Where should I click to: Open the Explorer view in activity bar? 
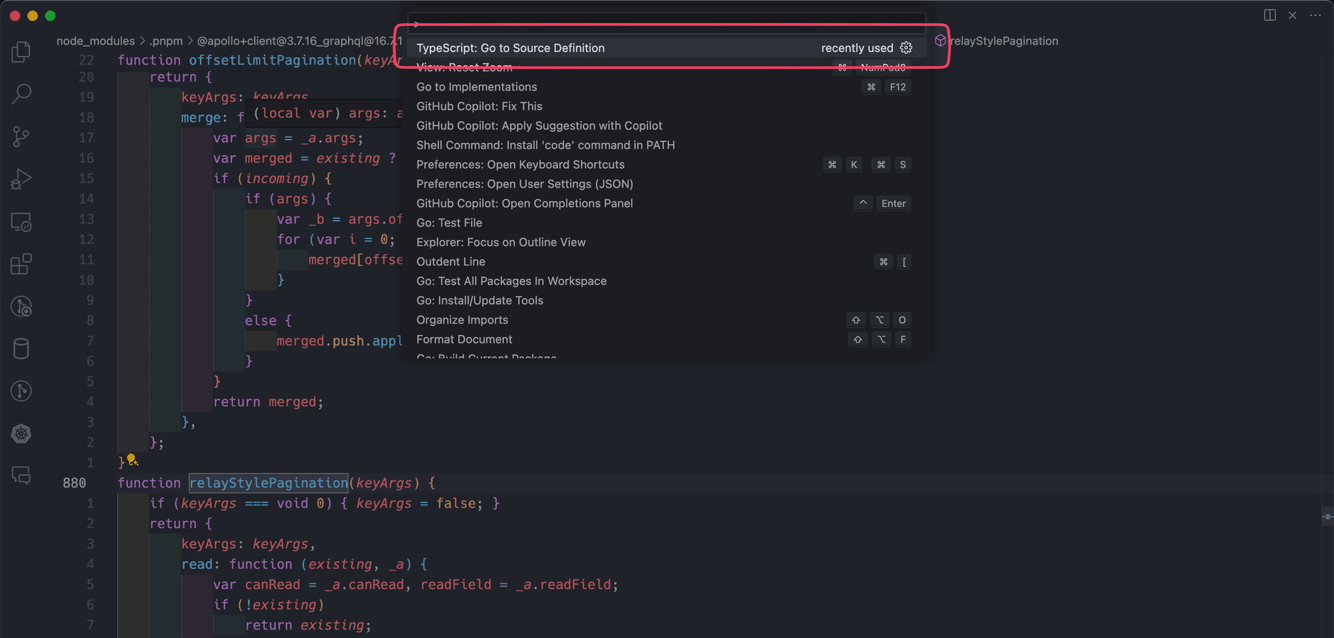21,51
